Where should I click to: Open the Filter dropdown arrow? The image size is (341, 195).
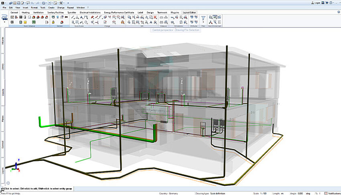point(203,22)
